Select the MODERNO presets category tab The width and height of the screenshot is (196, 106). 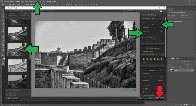tap(12, 16)
